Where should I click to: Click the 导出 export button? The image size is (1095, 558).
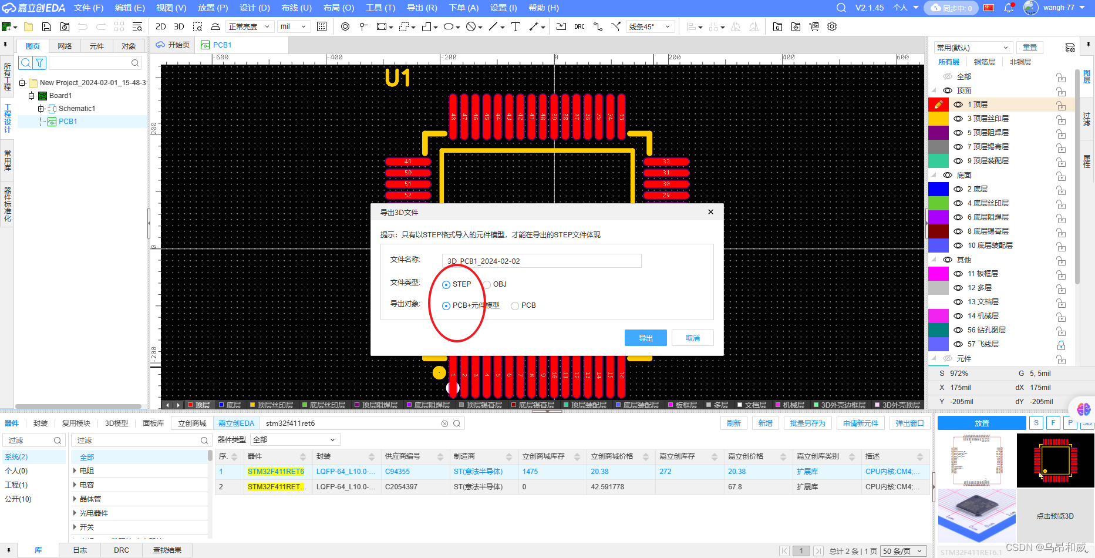[x=645, y=338]
